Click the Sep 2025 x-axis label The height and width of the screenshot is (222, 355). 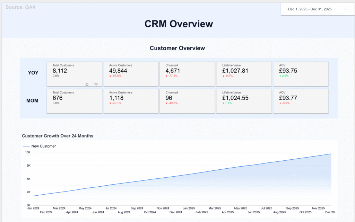point(293,208)
